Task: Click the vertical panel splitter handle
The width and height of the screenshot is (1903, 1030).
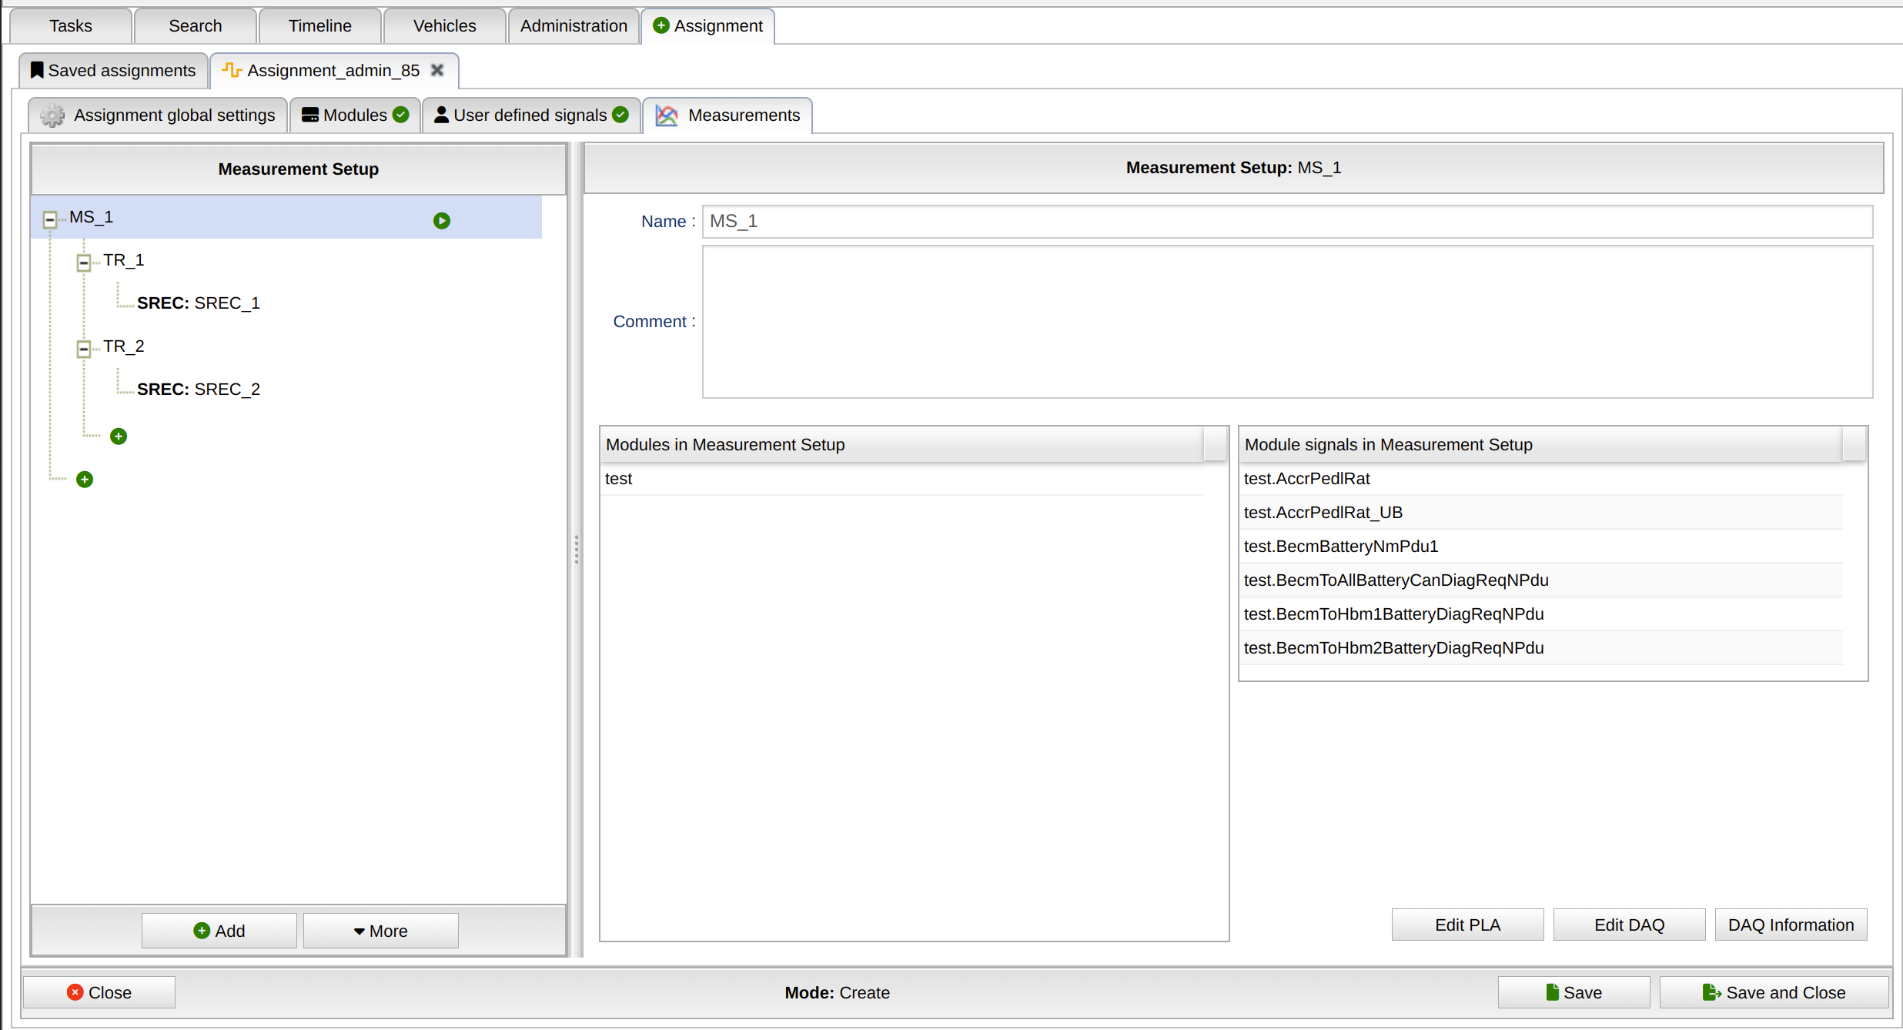Action: (576, 550)
